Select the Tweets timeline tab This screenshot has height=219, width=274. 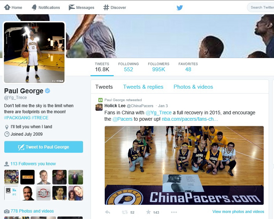coord(104,87)
